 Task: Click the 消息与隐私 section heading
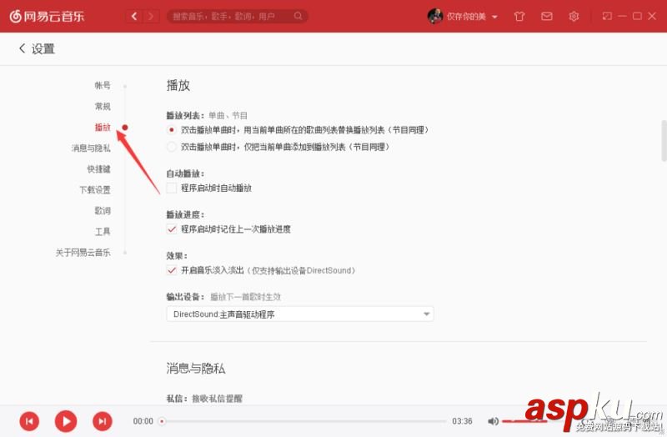point(196,368)
